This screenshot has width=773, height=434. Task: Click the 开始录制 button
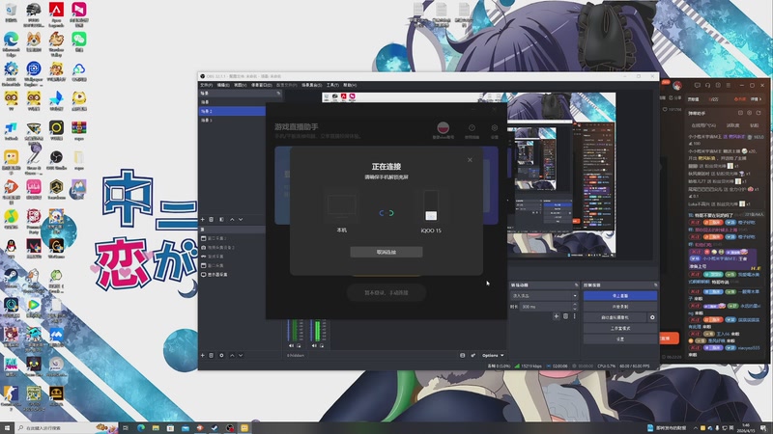pos(620,307)
